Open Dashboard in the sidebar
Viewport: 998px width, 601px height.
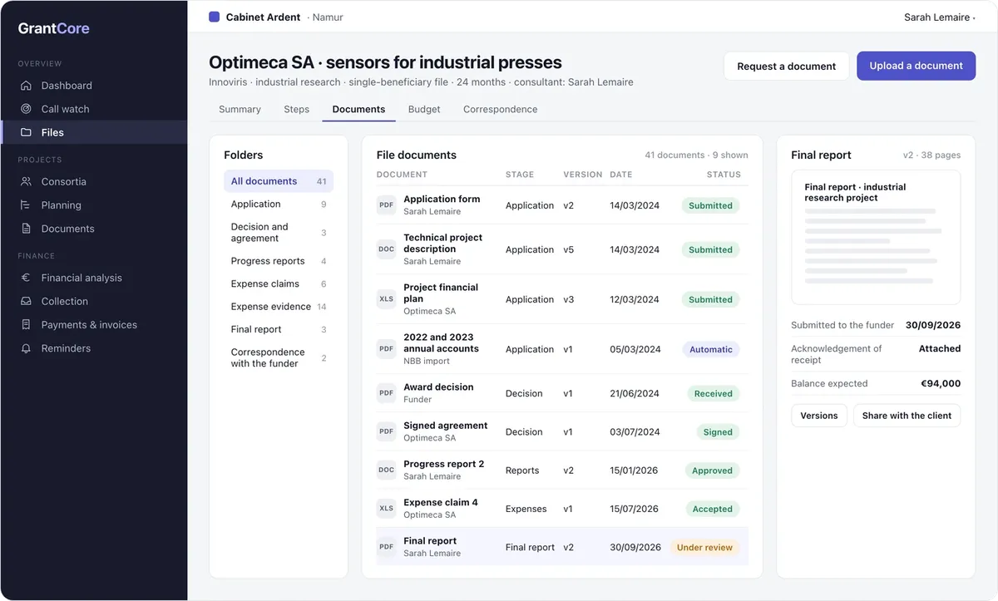93,86
